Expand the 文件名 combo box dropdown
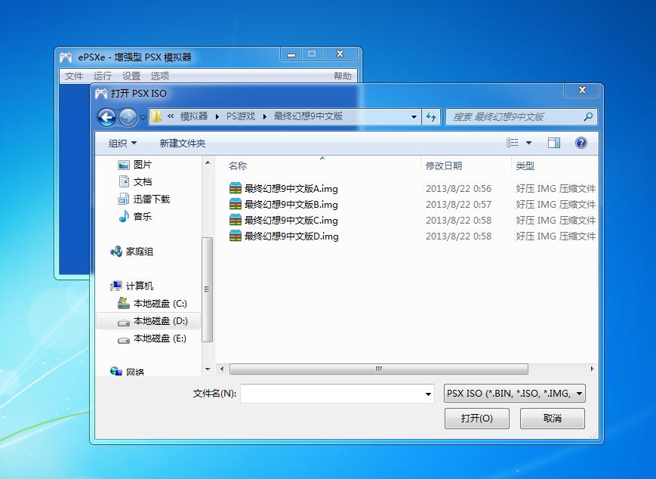The width and height of the screenshot is (656, 479). tap(428, 394)
